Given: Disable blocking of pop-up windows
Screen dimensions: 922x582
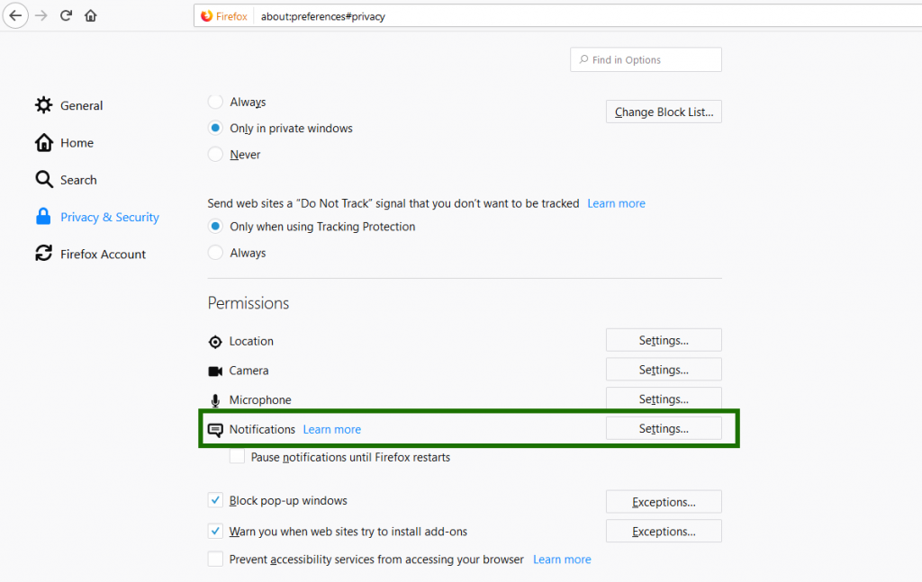Looking at the screenshot, I should [215, 500].
